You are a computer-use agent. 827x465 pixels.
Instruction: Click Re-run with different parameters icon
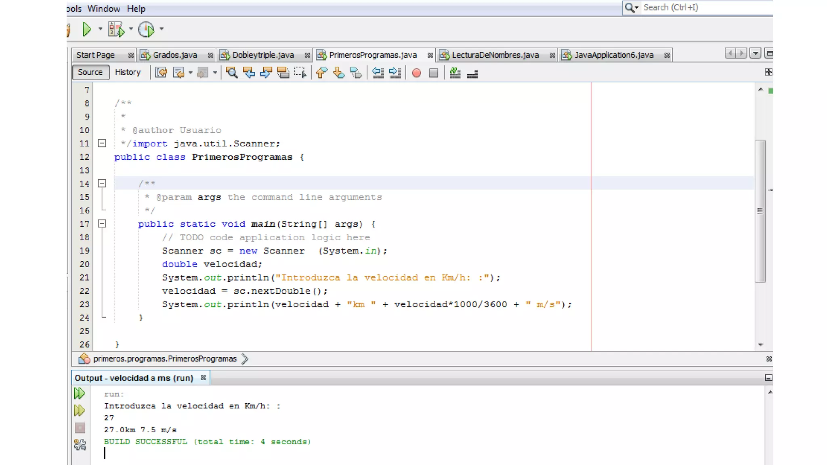pos(80,411)
